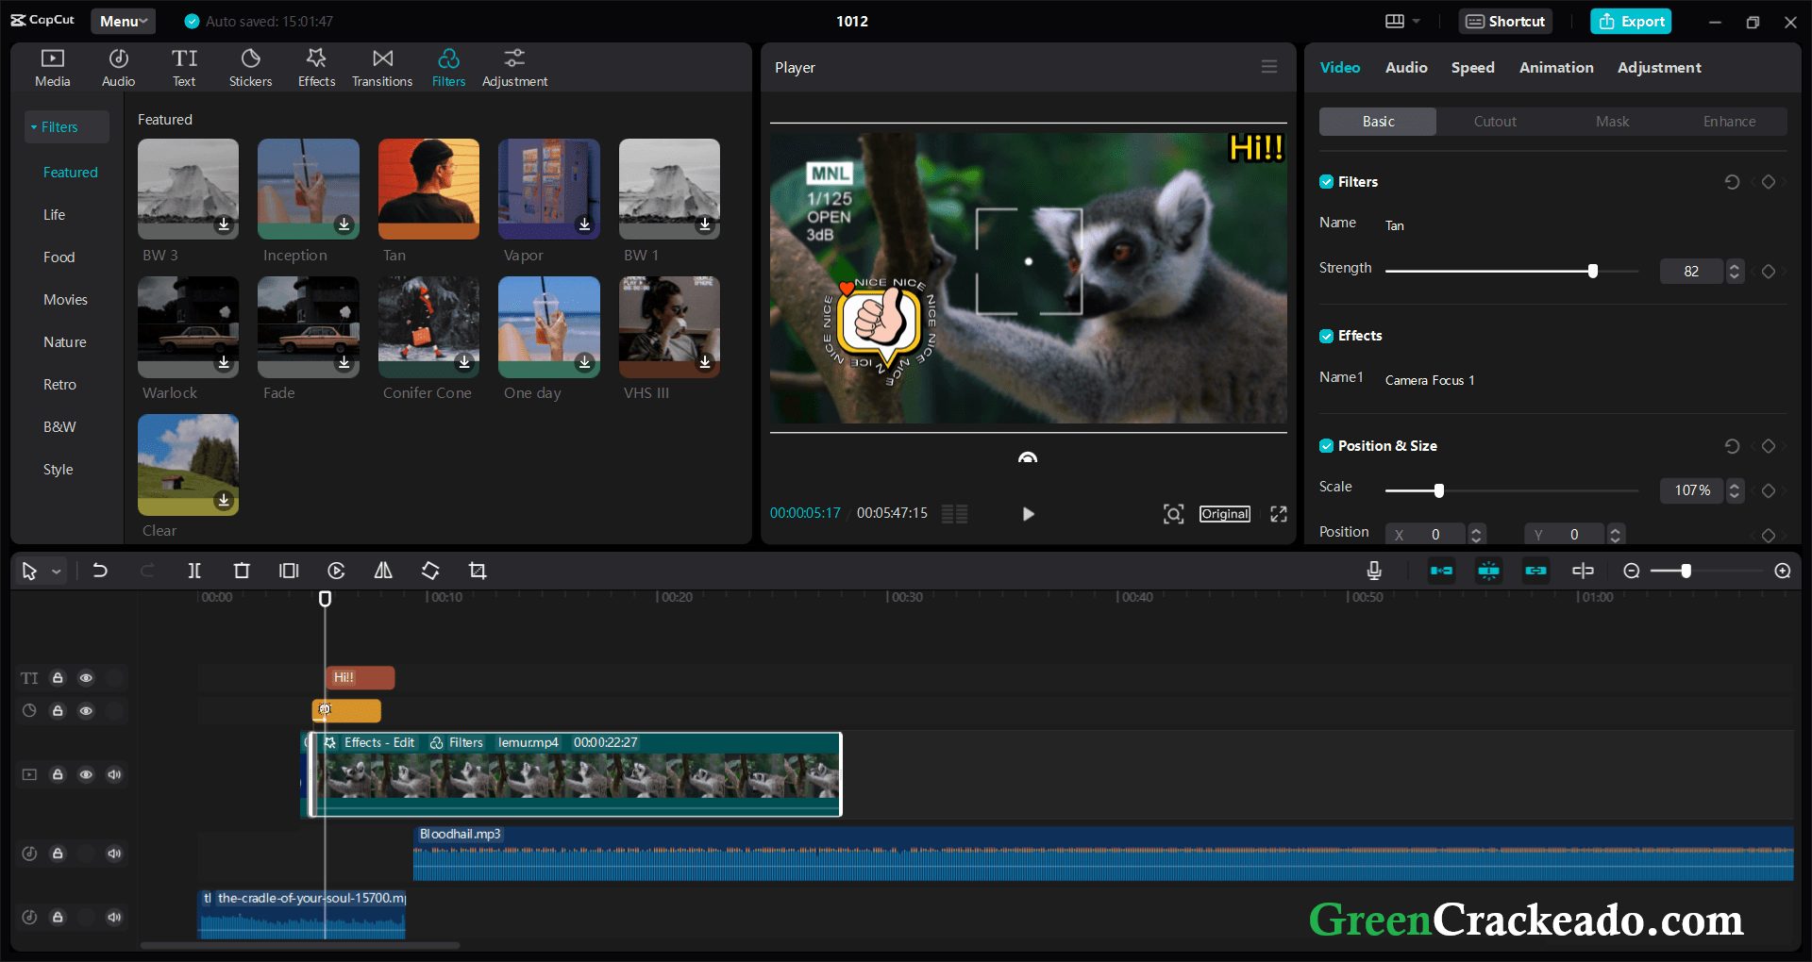This screenshot has width=1812, height=962.
Task: Hide the text track with eye icon
Action: click(x=86, y=678)
